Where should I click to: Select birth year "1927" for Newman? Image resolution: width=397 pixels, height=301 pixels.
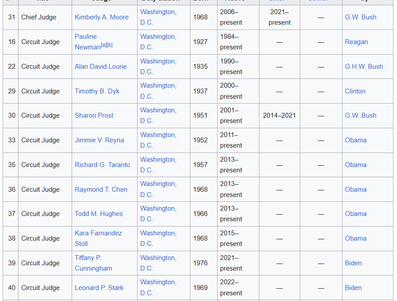(x=200, y=42)
